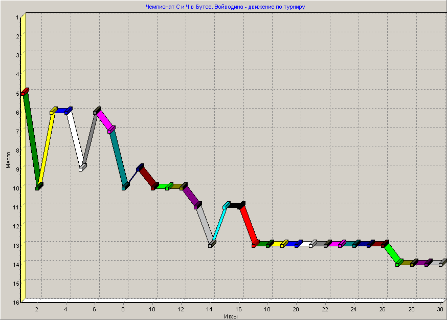Click game label 2 on the horizontal axis
Image resolution: width=447 pixels, height=320 pixels.
37,309
